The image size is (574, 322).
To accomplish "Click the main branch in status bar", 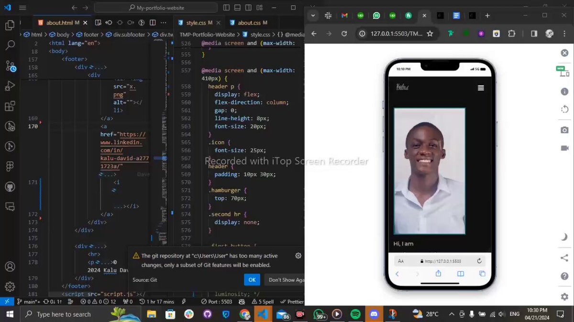I will click(28, 301).
